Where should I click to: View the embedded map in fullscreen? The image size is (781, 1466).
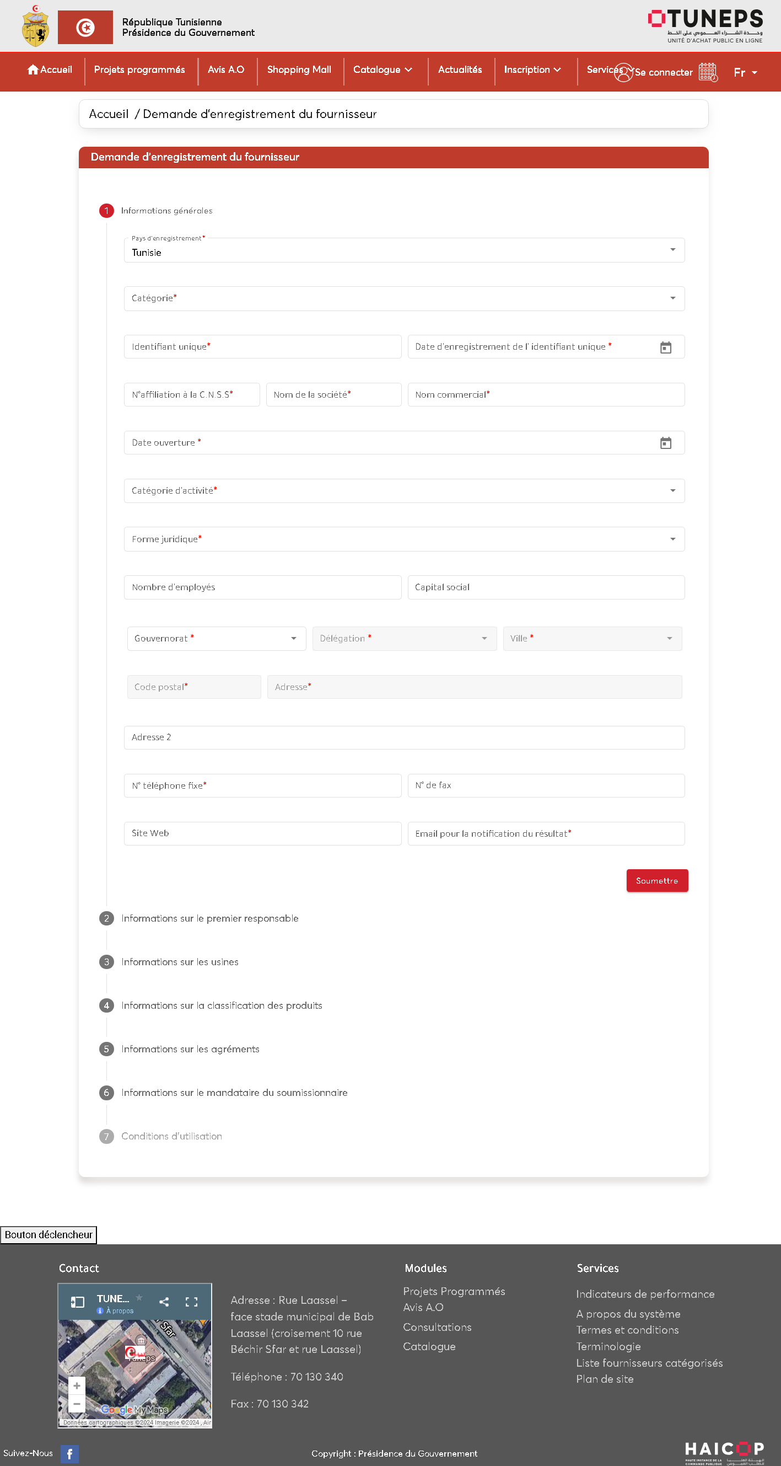point(192,1302)
